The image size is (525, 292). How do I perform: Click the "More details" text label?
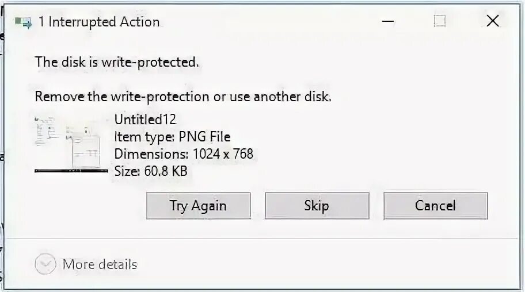100,264
